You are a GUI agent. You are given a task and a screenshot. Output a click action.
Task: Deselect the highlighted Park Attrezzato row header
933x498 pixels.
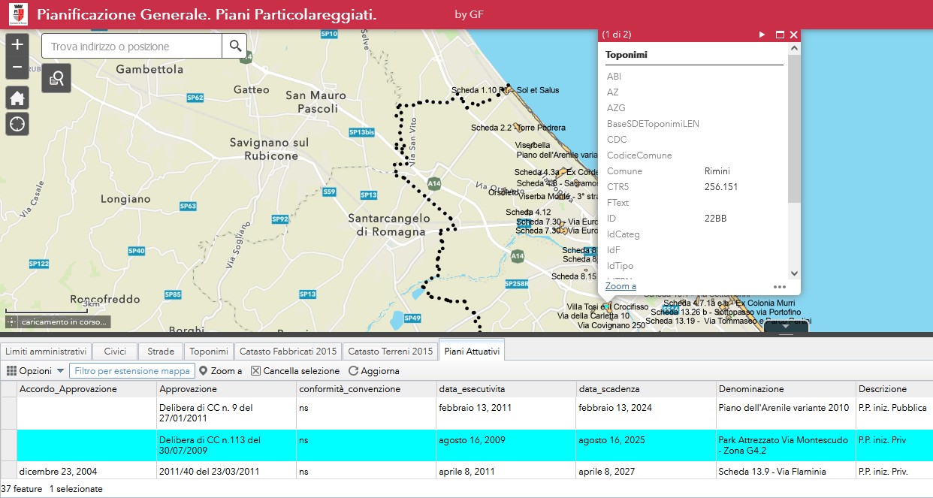tap(9, 445)
